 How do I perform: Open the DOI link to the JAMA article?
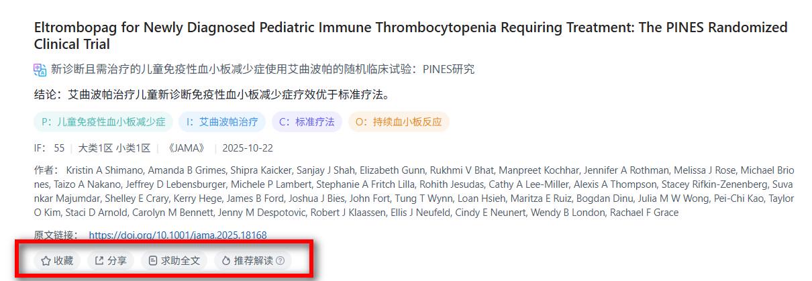177,235
